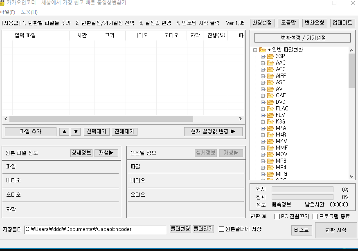Click the 저장폴더 path input field
Viewport: 358px width, 251px height.
[x=95, y=230]
